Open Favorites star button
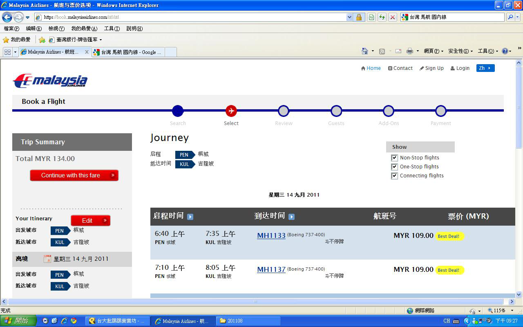The image size is (523, 327). [x=17, y=40]
